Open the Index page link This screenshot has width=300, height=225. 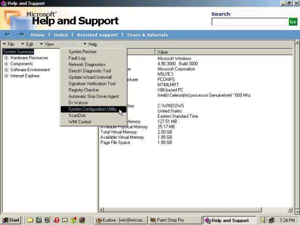(x=60, y=35)
